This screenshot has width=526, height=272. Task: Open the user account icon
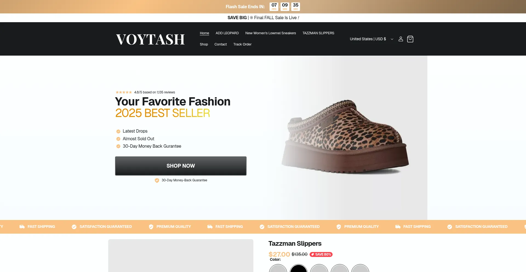401,39
